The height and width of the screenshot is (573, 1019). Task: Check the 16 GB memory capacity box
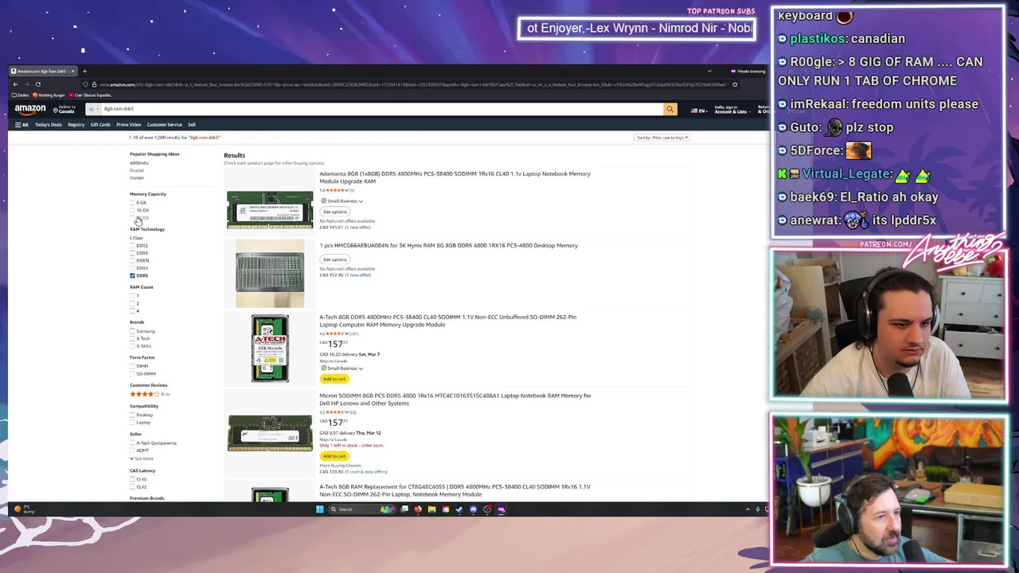pos(132,211)
